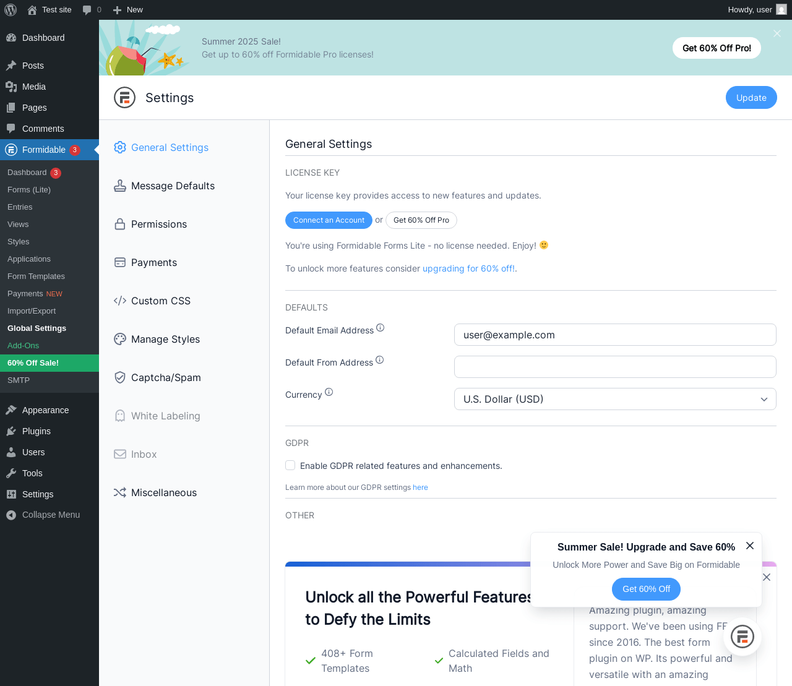Open the Currency dropdown
Viewport: 792px width, 686px height.
coord(615,399)
